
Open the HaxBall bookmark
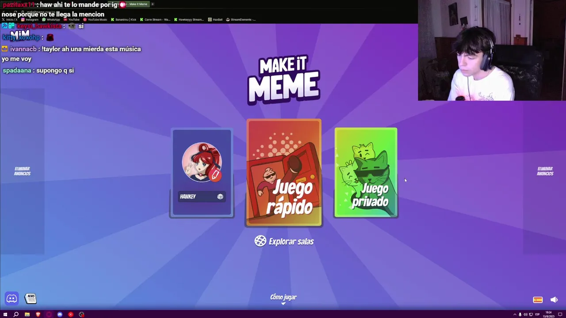point(215,19)
